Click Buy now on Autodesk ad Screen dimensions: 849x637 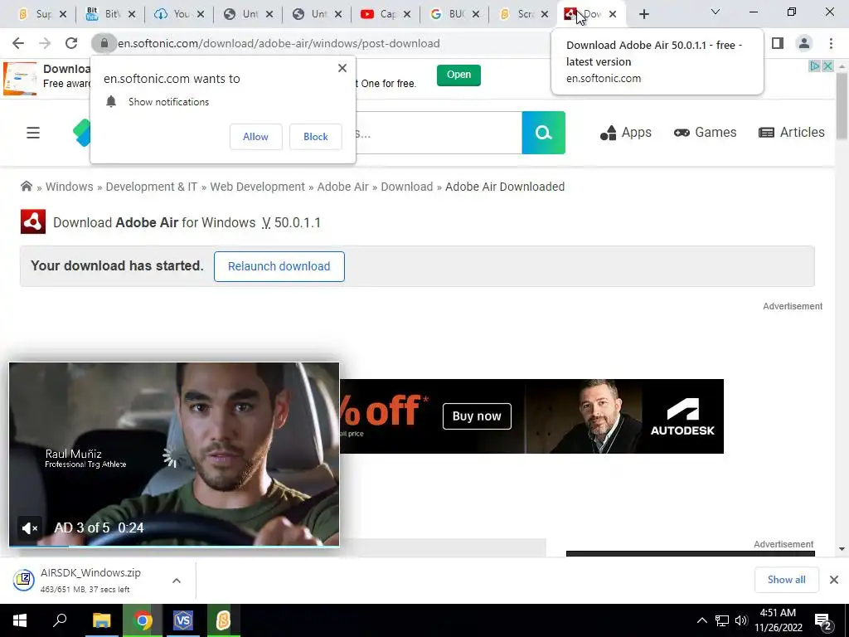pos(477,416)
